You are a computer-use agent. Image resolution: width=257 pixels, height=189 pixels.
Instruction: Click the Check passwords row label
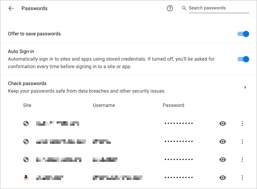click(x=27, y=84)
